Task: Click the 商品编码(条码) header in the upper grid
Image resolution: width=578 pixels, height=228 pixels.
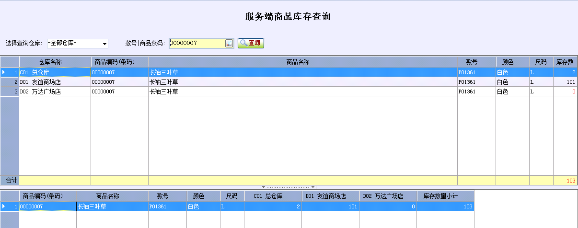Action: point(119,62)
